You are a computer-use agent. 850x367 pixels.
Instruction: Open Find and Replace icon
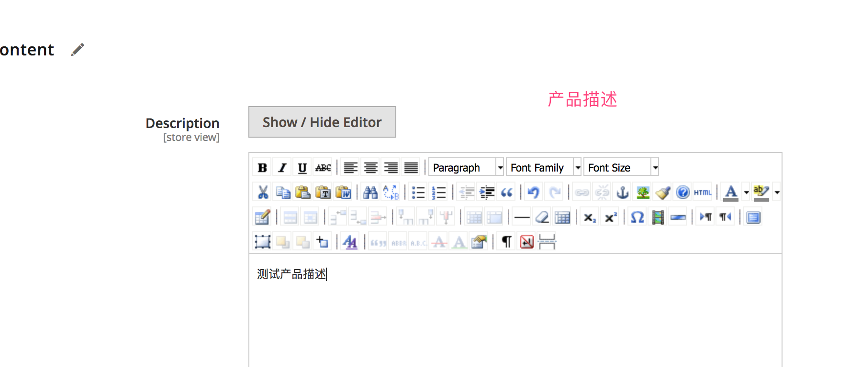coord(391,192)
